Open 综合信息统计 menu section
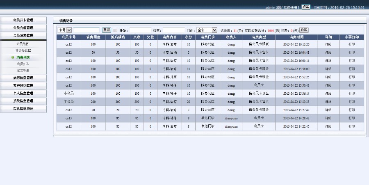The image size is (369, 185). coord(23,109)
